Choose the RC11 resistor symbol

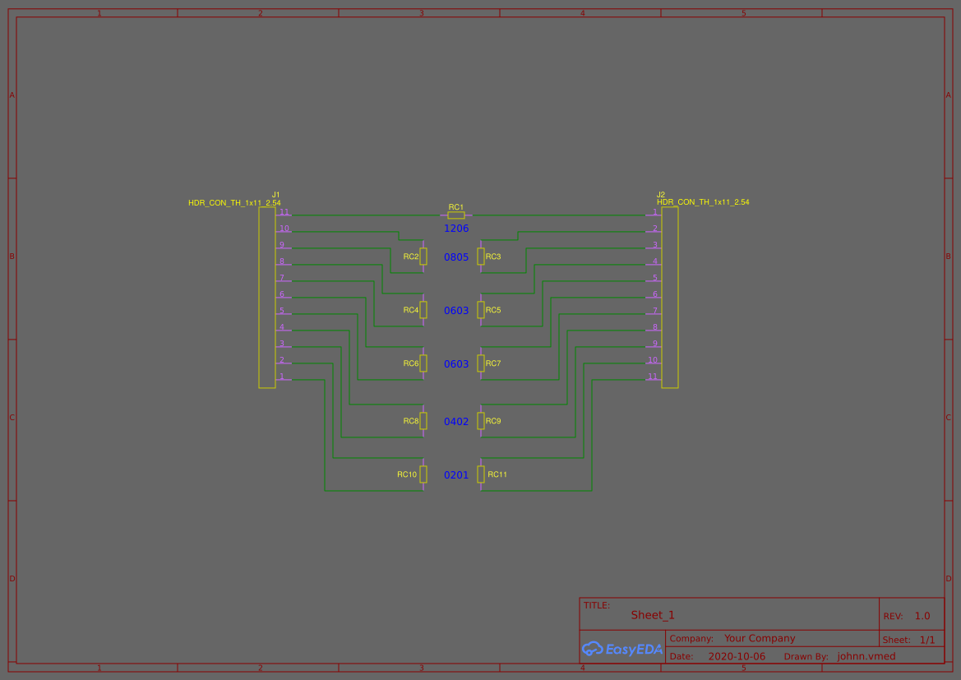481,474
